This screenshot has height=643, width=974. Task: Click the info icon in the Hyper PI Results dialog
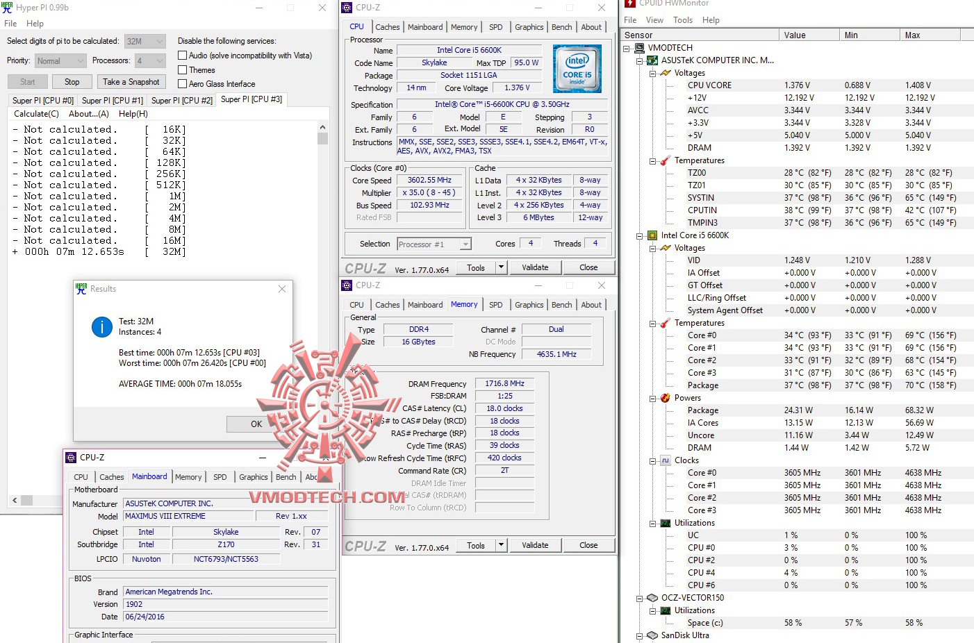pos(101,327)
